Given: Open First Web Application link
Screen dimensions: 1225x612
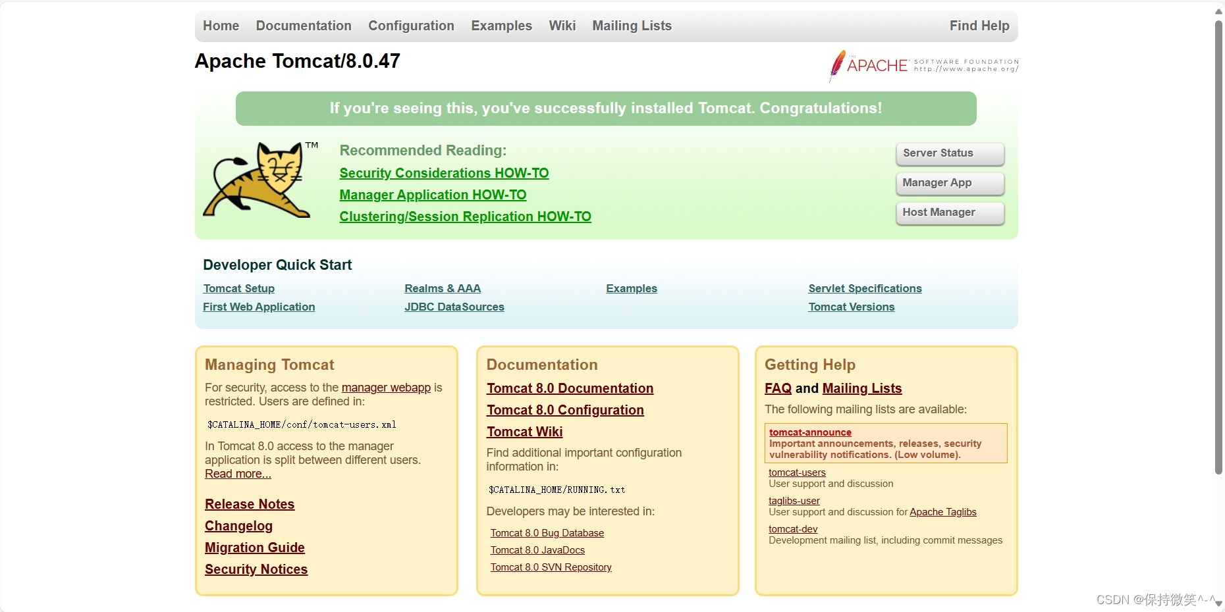Looking at the screenshot, I should tap(259, 307).
